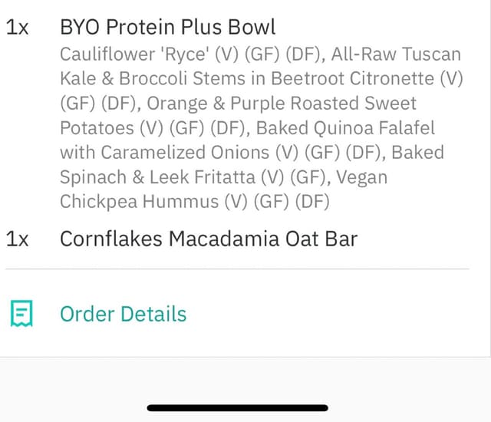Tap the 1x quantity beside Protein Plus Bowl

pyautogui.click(x=17, y=27)
